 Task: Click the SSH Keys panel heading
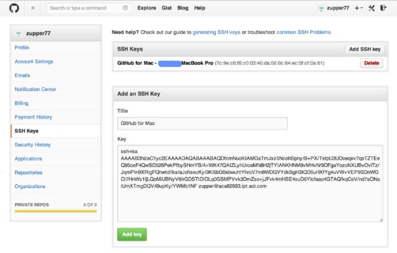point(130,49)
